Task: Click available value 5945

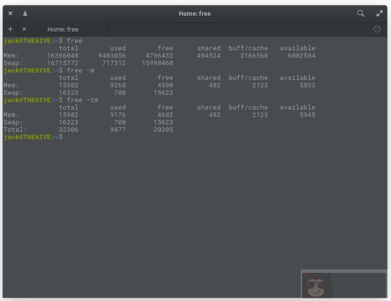Action: pos(308,115)
